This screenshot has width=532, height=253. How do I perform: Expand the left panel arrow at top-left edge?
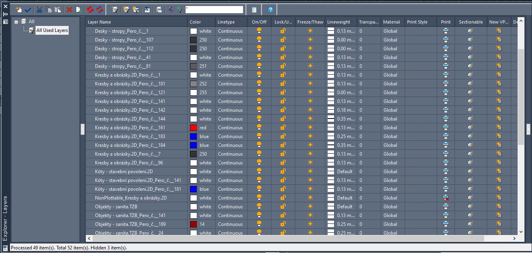(x=5, y=14)
